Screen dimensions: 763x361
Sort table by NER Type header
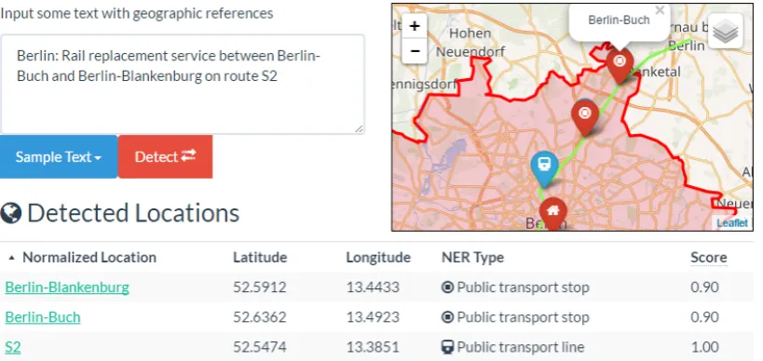click(x=472, y=257)
